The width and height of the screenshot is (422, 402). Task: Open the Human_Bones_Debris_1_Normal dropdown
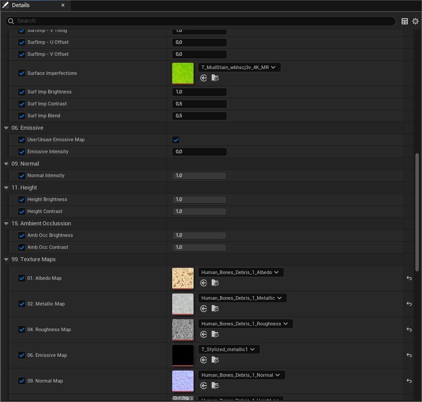point(242,375)
